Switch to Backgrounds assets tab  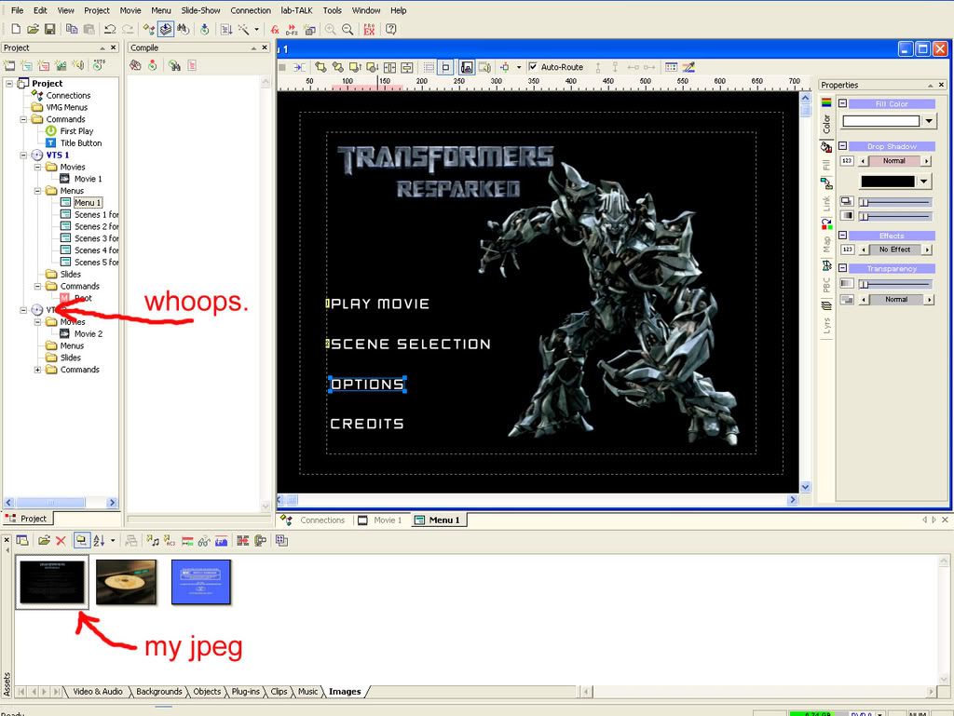(x=158, y=691)
